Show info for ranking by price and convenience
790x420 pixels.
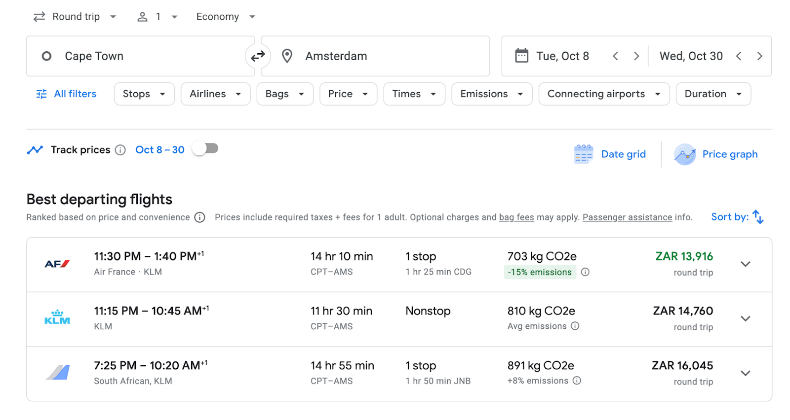pos(199,217)
